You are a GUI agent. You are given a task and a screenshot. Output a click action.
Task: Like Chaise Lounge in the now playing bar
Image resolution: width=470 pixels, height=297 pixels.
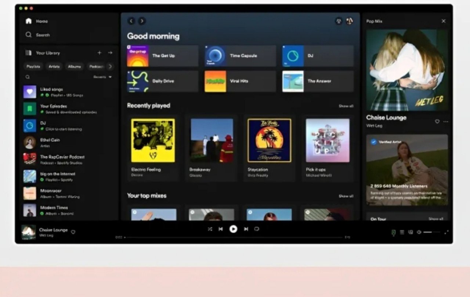point(73,232)
